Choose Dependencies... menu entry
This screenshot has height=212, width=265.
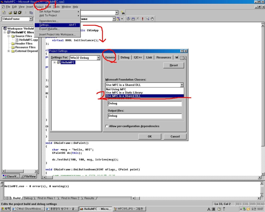(x=57, y=21)
